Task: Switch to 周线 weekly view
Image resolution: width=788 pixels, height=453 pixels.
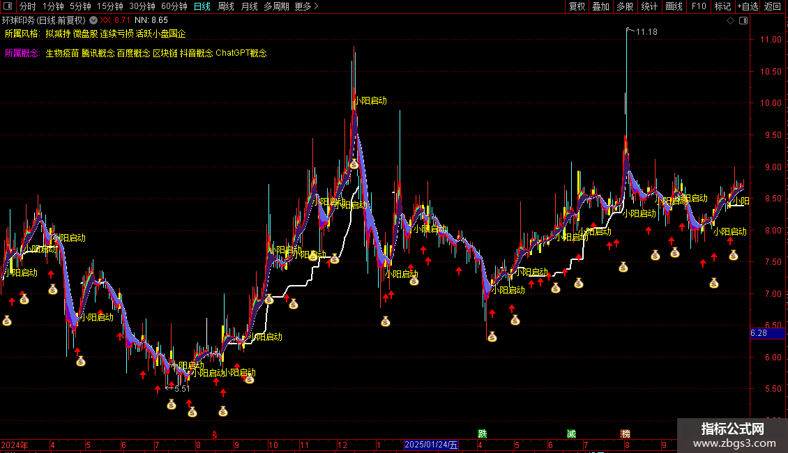Action: click(226, 6)
